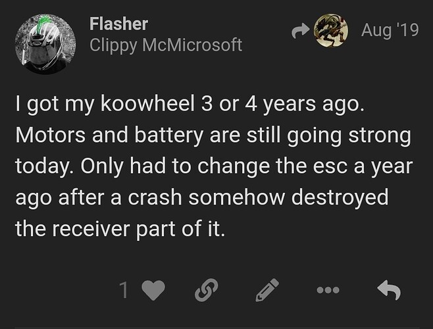
Task: Click the Clippy McMicrosoft user title
Action: [165, 45]
